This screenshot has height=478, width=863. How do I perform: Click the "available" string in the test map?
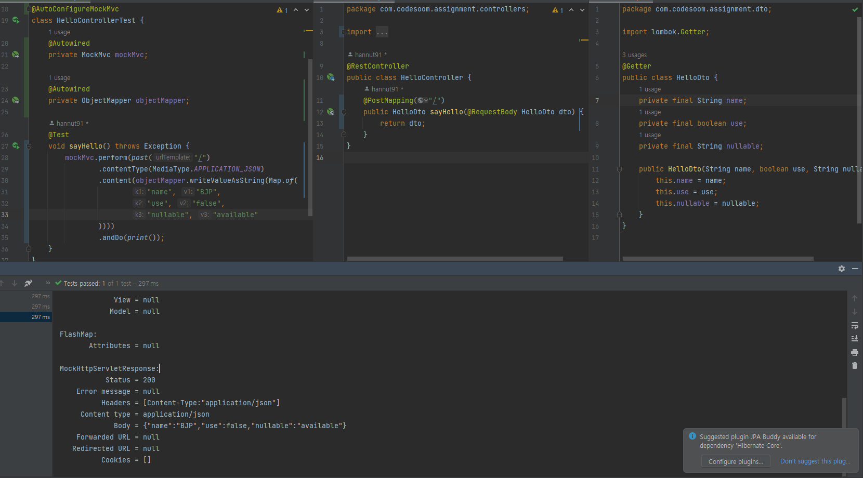click(235, 215)
